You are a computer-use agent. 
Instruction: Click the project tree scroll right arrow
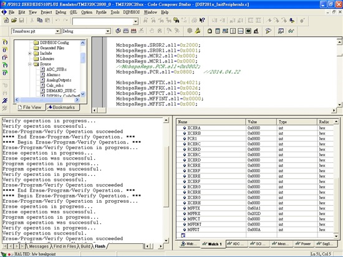(77, 100)
